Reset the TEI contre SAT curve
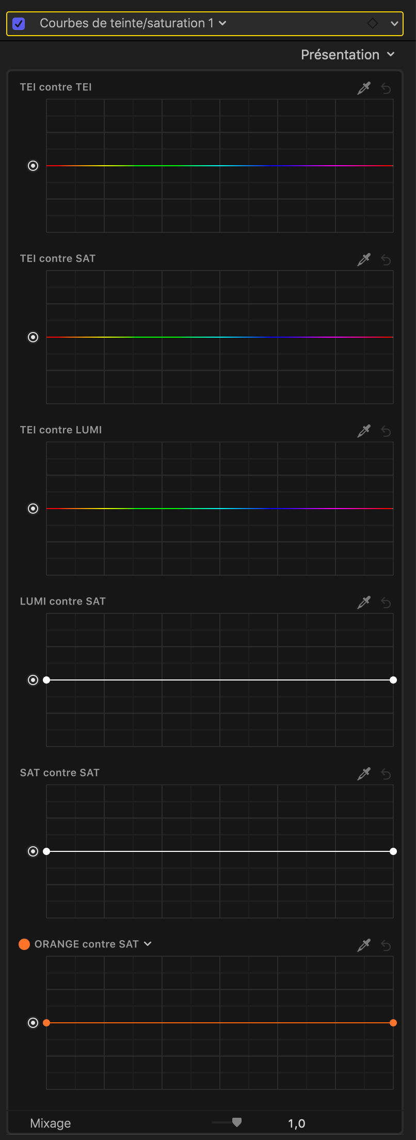The height and width of the screenshot is (1140, 416). pyautogui.click(x=386, y=260)
